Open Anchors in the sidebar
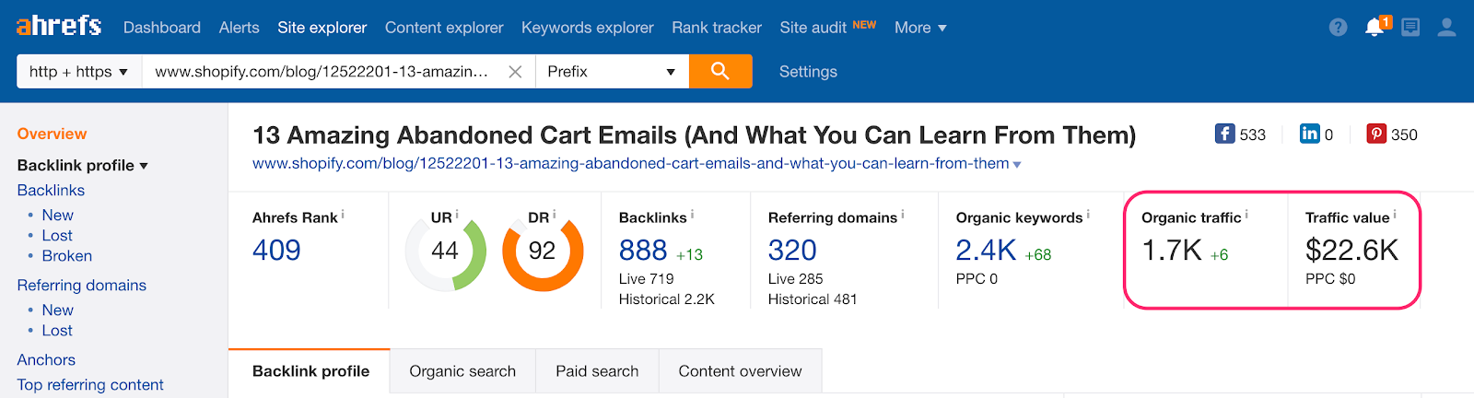The image size is (1474, 398). (x=46, y=359)
